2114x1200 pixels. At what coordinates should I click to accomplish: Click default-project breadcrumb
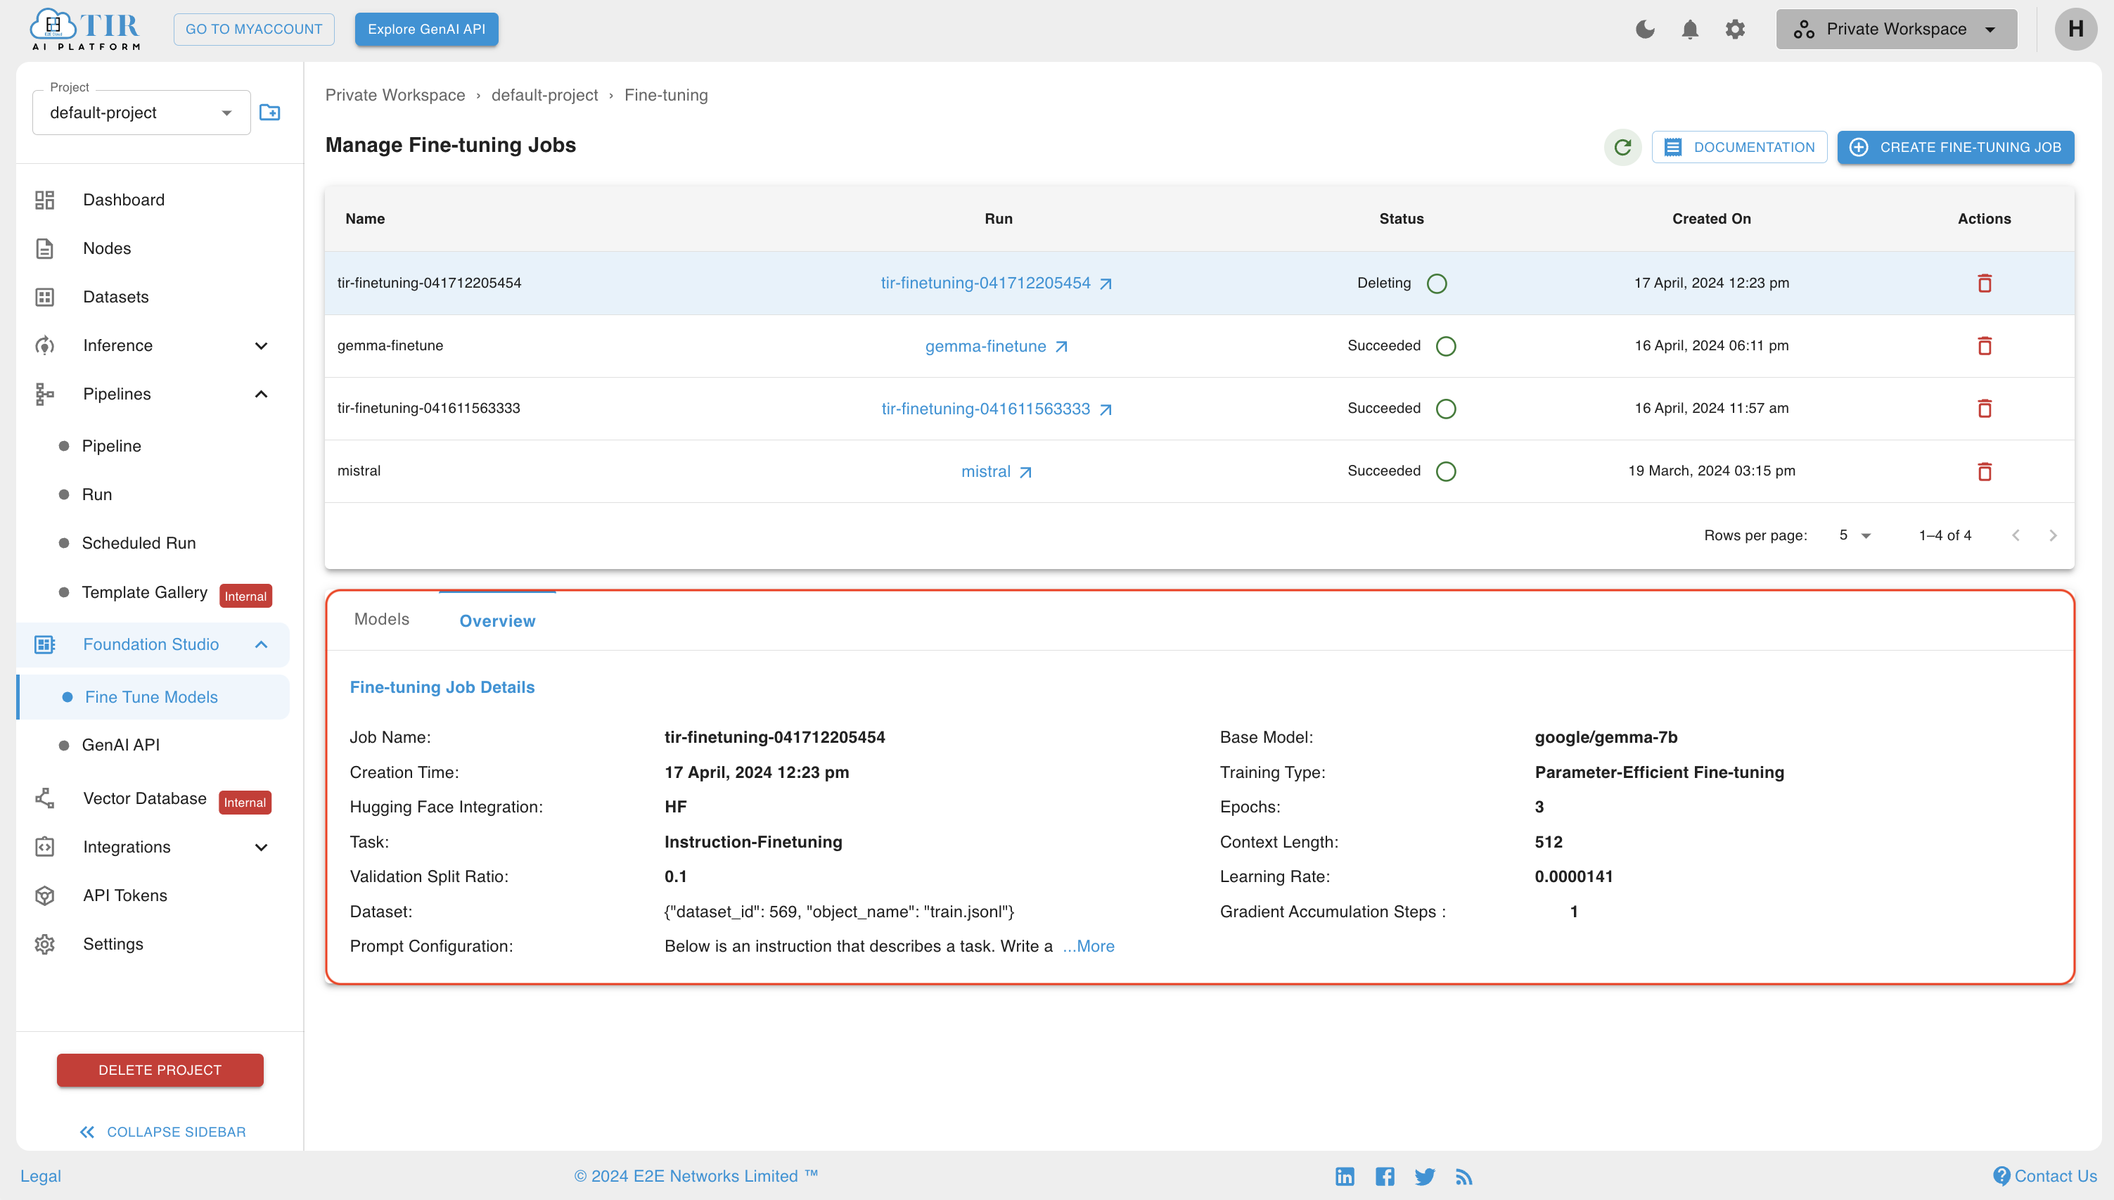point(544,96)
